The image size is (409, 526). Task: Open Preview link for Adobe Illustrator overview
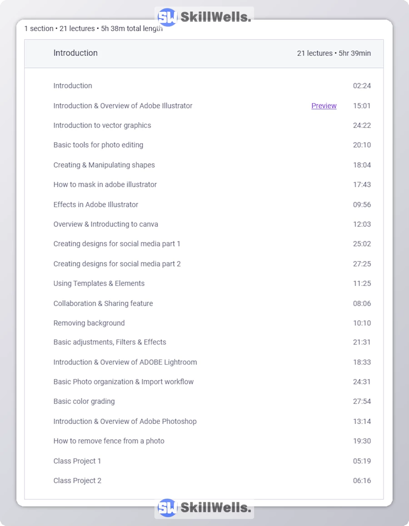(x=324, y=106)
